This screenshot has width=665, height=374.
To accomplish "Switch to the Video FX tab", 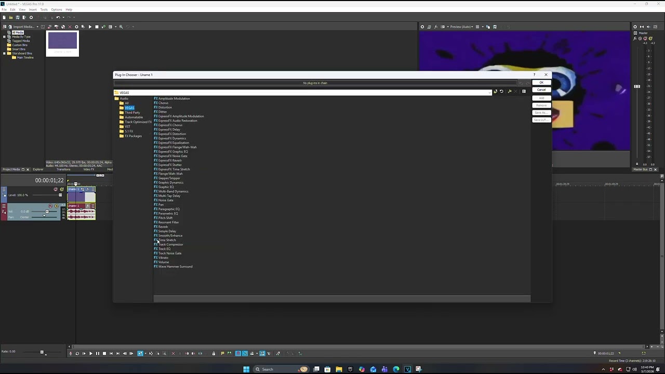I will pos(89,169).
